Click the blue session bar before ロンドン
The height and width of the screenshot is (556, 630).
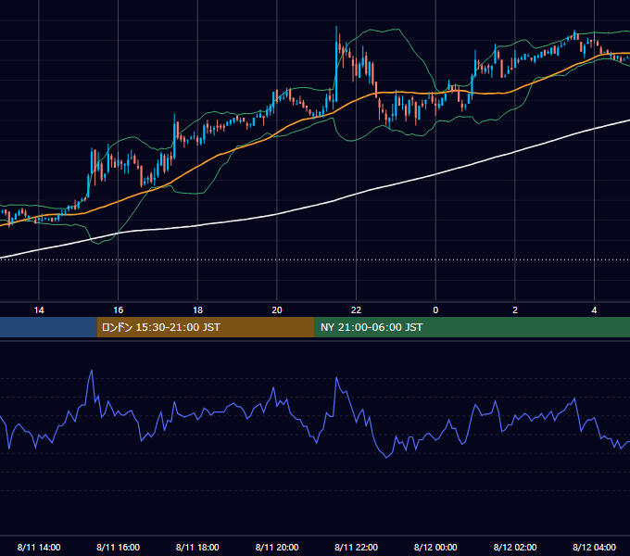48,327
